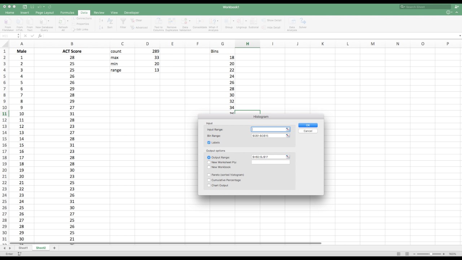Screen dimensions: 462x260
Task: Click the zoom in plus button
Action: pos(444,254)
